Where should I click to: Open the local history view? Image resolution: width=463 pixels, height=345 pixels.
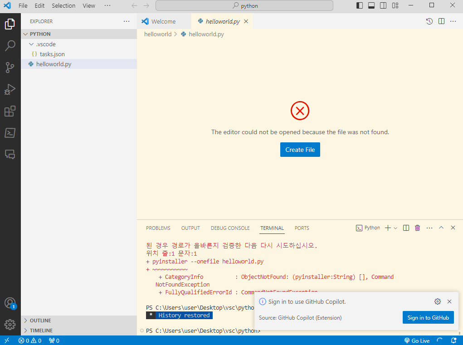[x=429, y=21]
